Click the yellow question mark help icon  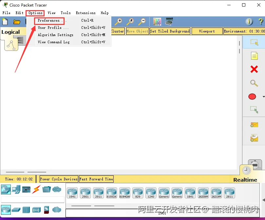[x=261, y=22]
